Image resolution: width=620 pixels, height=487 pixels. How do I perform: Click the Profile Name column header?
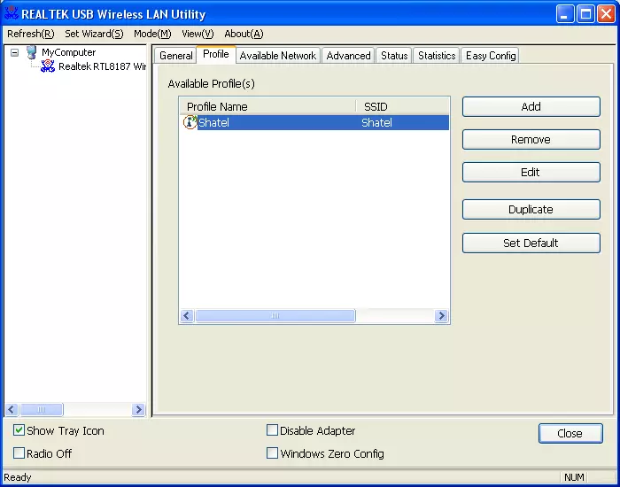[267, 107]
